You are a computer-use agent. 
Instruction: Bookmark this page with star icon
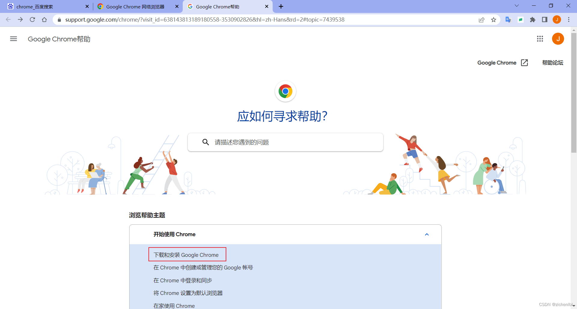tap(493, 19)
